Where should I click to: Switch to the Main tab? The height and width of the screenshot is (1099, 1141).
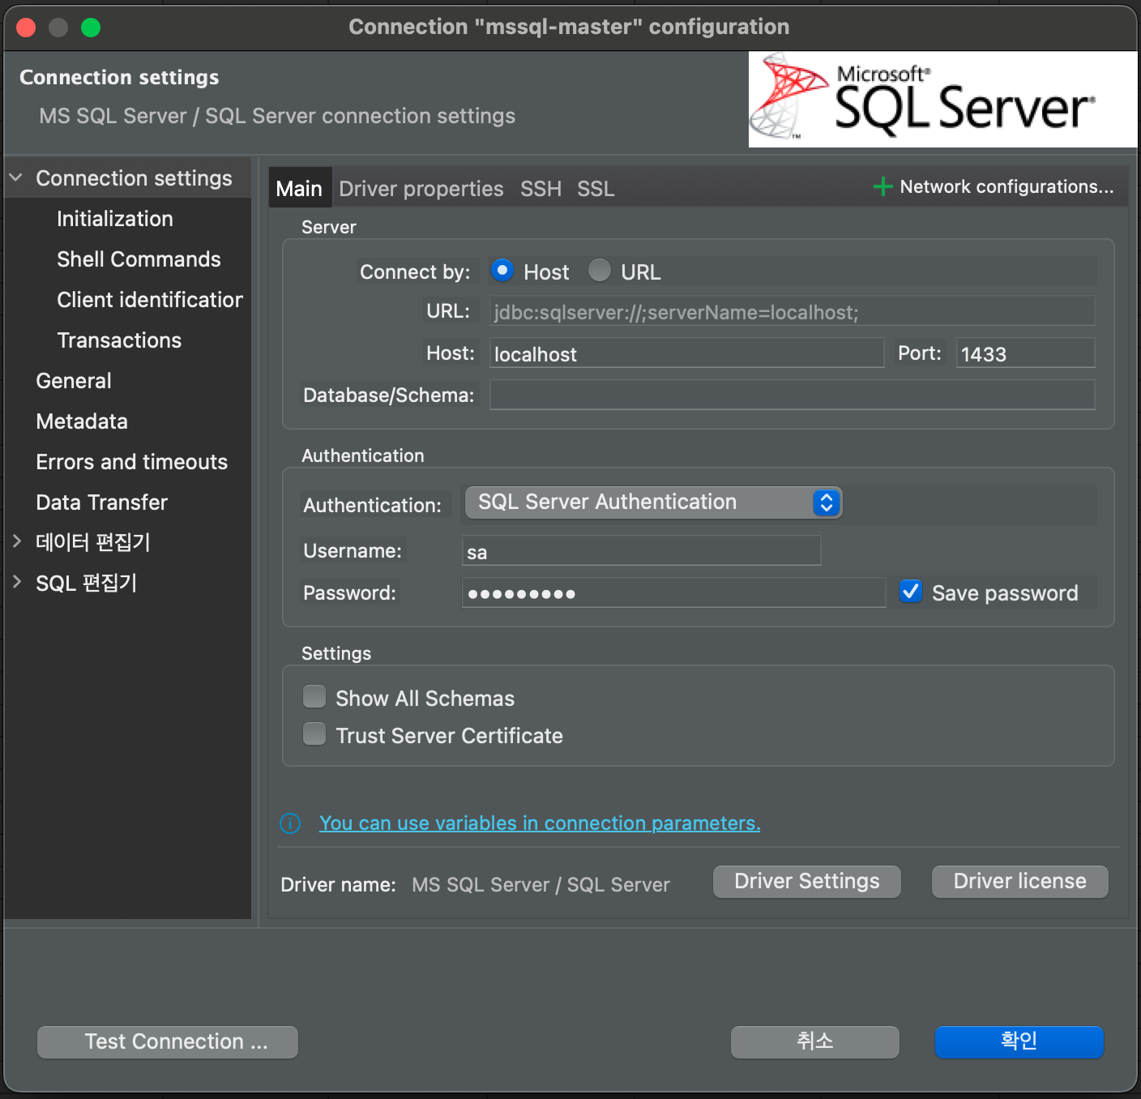[299, 188]
